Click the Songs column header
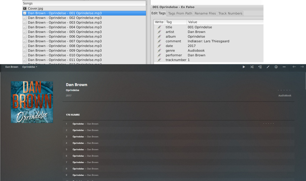306x181 pixels. tap(84, 3)
